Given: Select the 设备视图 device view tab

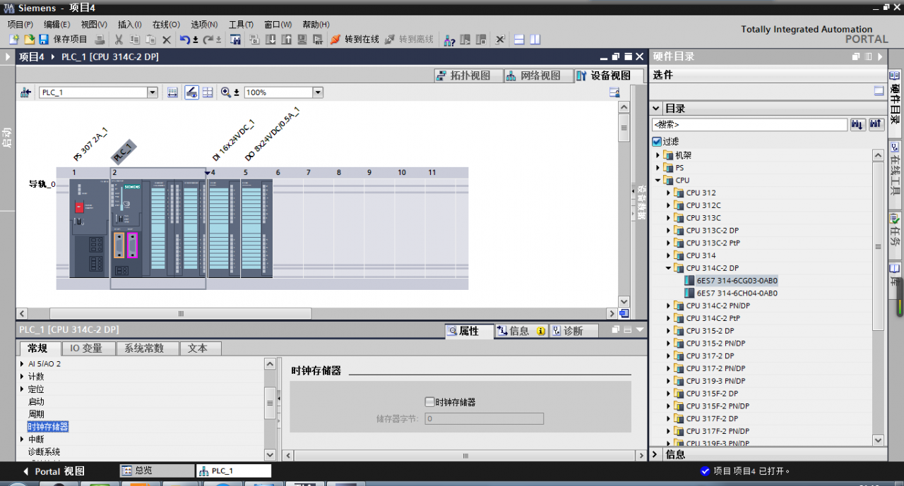Looking at the screenshot, I should [609, 75].
